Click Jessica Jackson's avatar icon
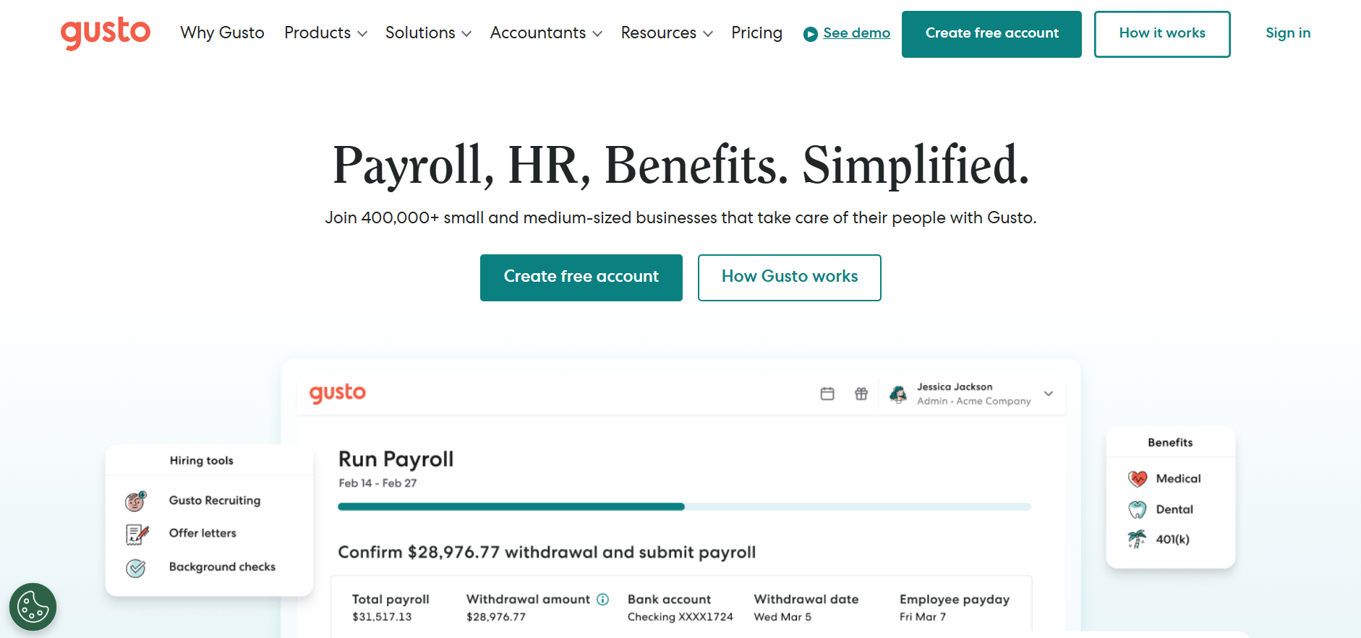 click(898, 394)
